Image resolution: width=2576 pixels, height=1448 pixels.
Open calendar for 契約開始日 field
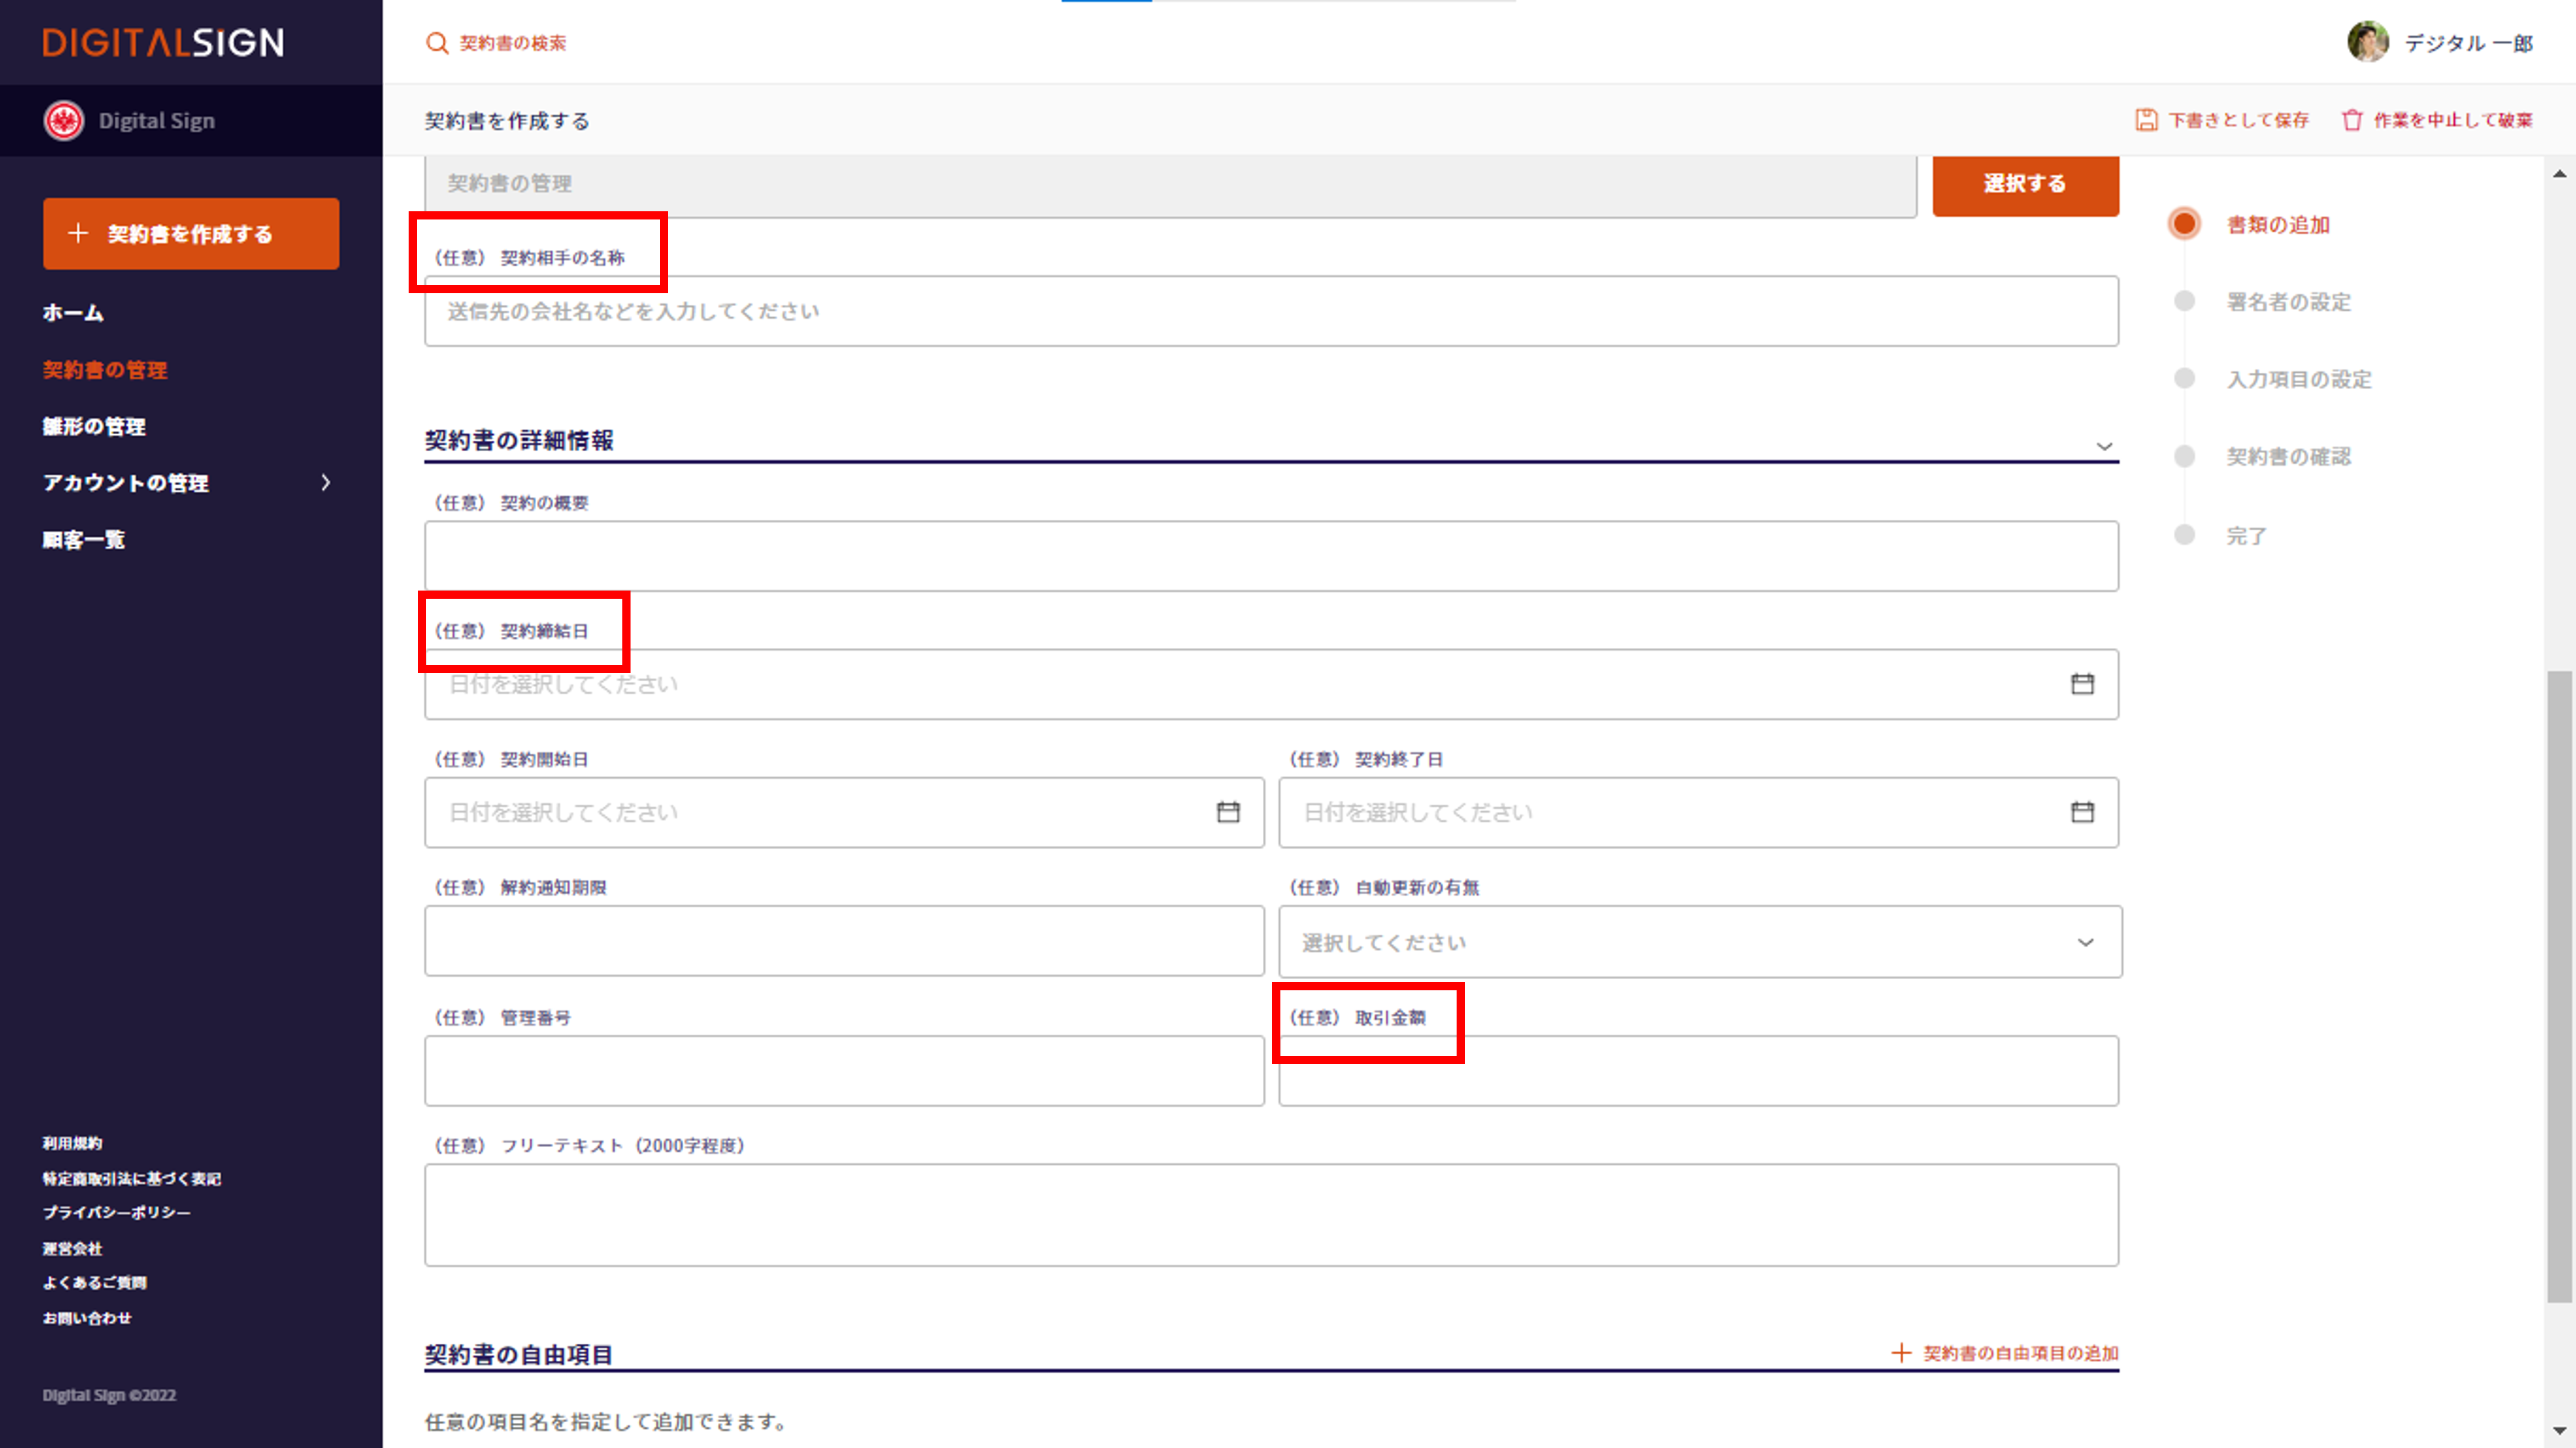[x=1228, y=812]
